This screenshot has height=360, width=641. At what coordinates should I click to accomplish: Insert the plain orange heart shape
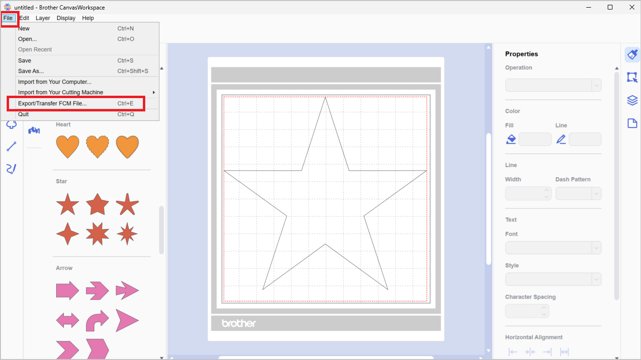point(68,147)
